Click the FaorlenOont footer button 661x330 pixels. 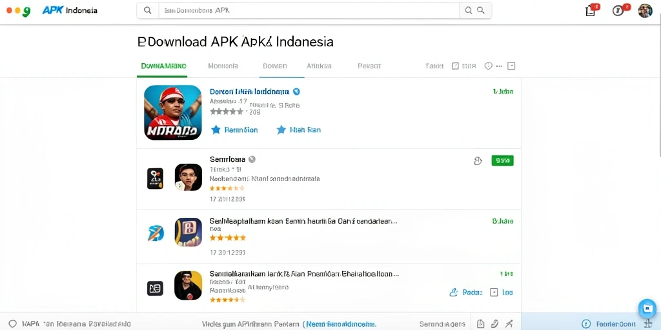(x=616, y=324)
